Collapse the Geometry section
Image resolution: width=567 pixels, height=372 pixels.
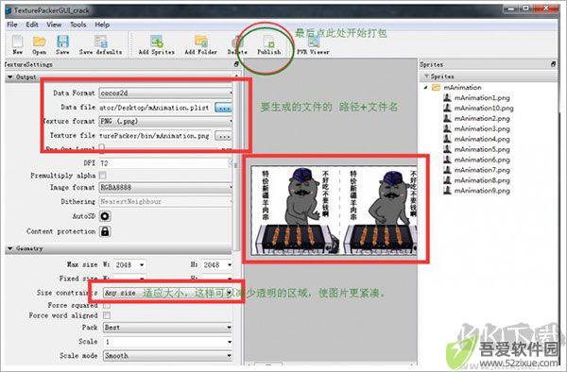[x=10, y=248]
